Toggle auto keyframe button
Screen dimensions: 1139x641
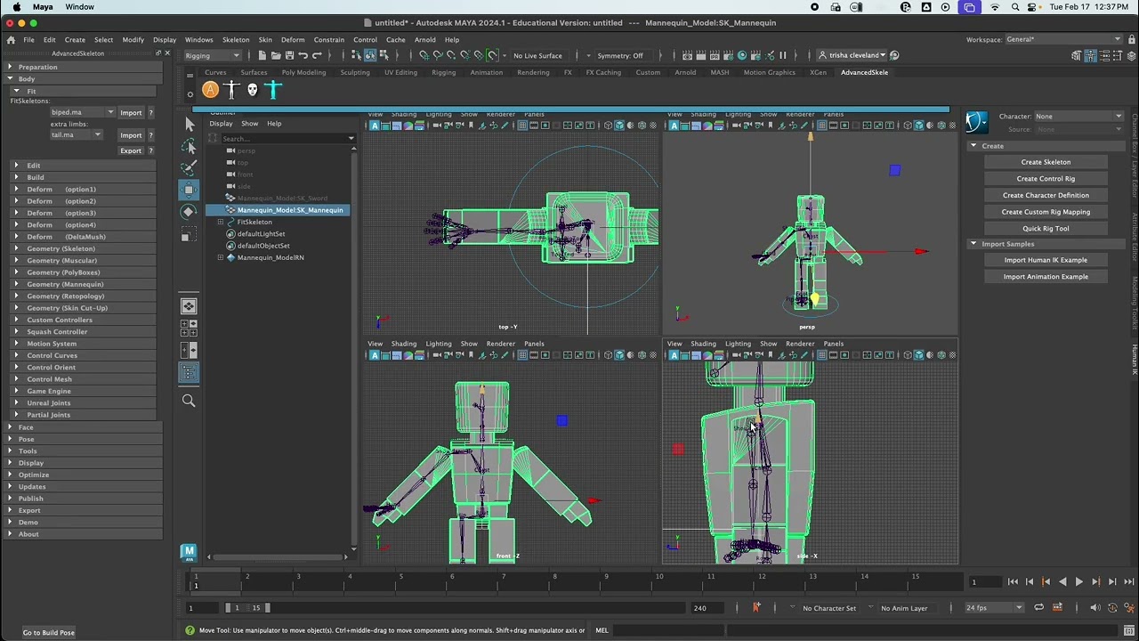coord(1112,608)
